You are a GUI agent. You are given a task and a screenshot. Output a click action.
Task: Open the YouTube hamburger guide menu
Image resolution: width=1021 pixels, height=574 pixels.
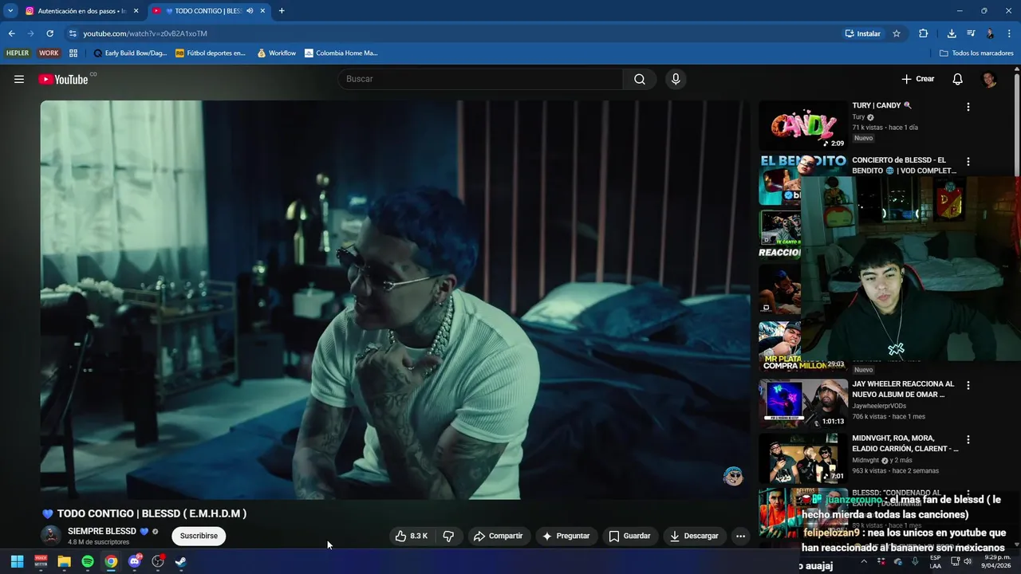tap(19, 79)
